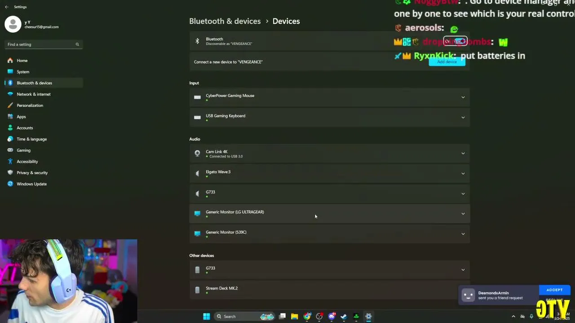
Task: Open Windows Update via its sync icon
Action: (10, 184)
